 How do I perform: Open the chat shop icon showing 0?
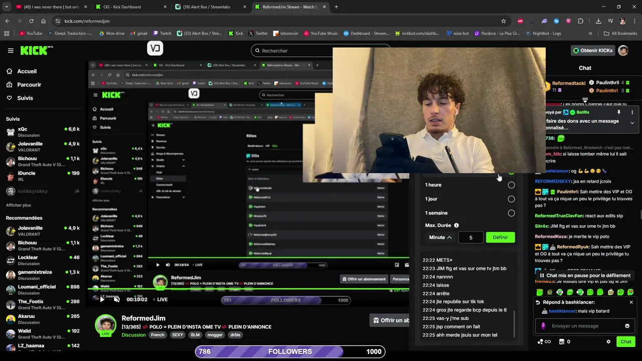pos(564,342)
